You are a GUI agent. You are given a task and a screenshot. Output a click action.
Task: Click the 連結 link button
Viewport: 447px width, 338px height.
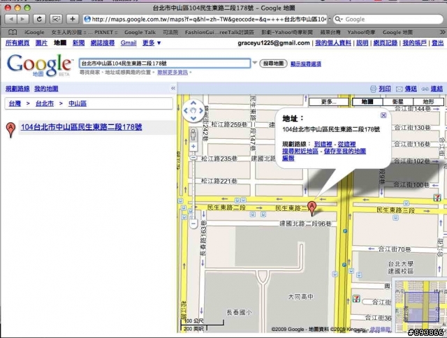point(437,89)
